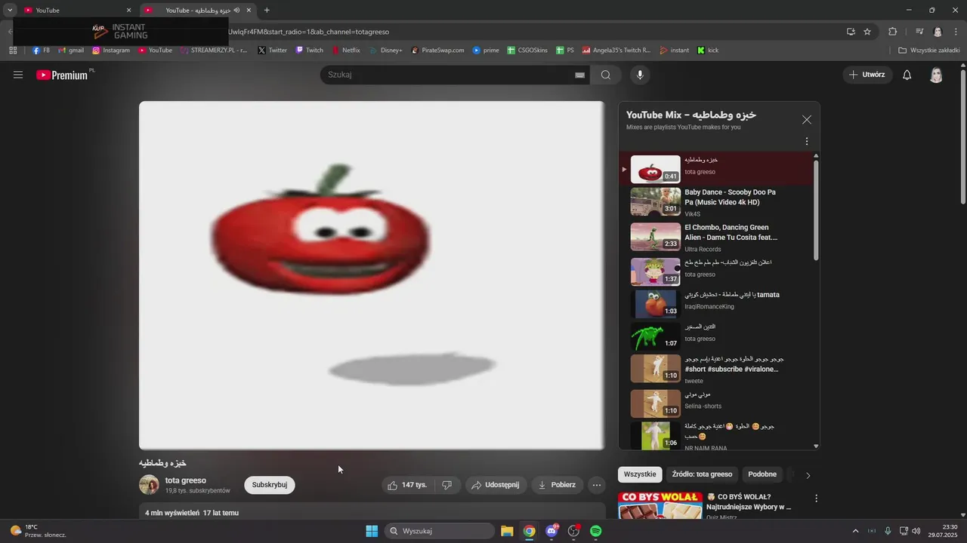Click the search magnifier button
967x543 pixels.
[606, 75]
